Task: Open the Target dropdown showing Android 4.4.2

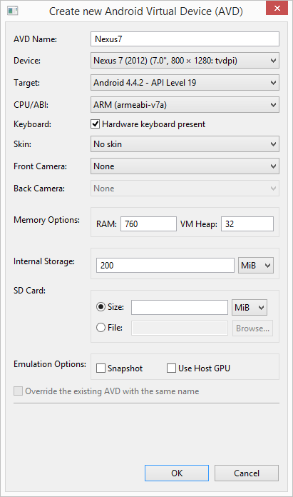Action: [185, 83]
